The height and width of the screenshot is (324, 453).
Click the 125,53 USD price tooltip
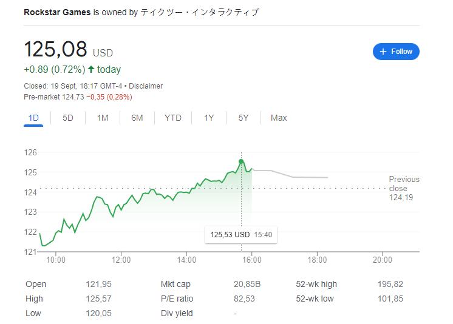click(x=241, y=235)
